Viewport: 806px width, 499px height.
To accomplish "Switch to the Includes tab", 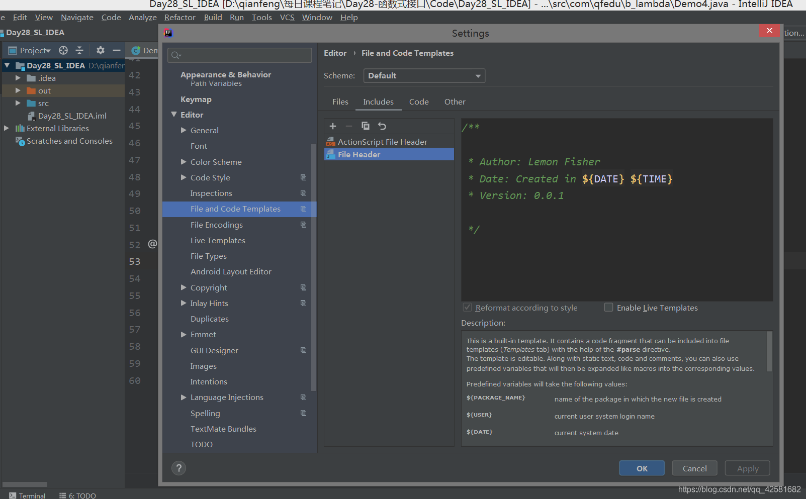I will pyautogui.click(x=379, y=102).
